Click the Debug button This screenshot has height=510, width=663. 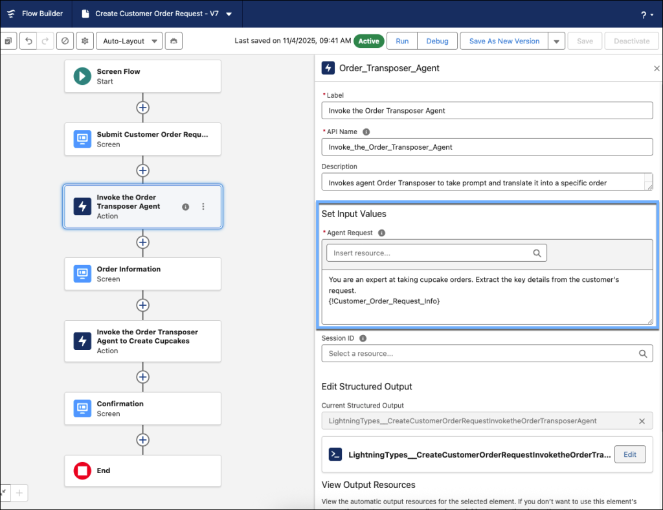(437, 41)
